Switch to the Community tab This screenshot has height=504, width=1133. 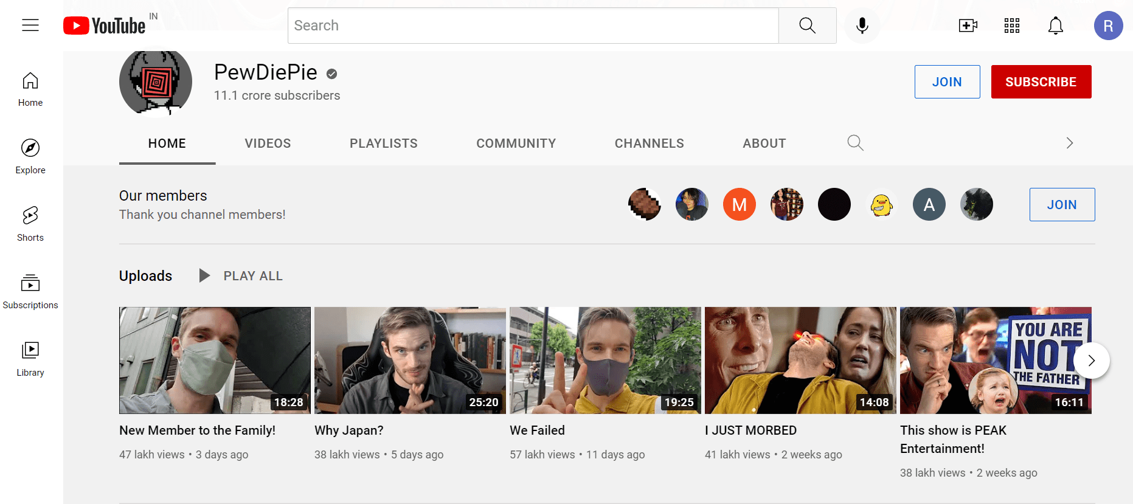tap(516, 143)
